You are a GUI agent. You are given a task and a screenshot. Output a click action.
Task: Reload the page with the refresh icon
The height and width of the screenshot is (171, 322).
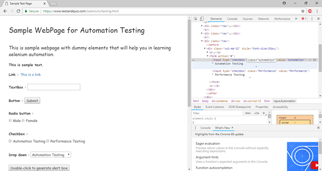[18, 11]
